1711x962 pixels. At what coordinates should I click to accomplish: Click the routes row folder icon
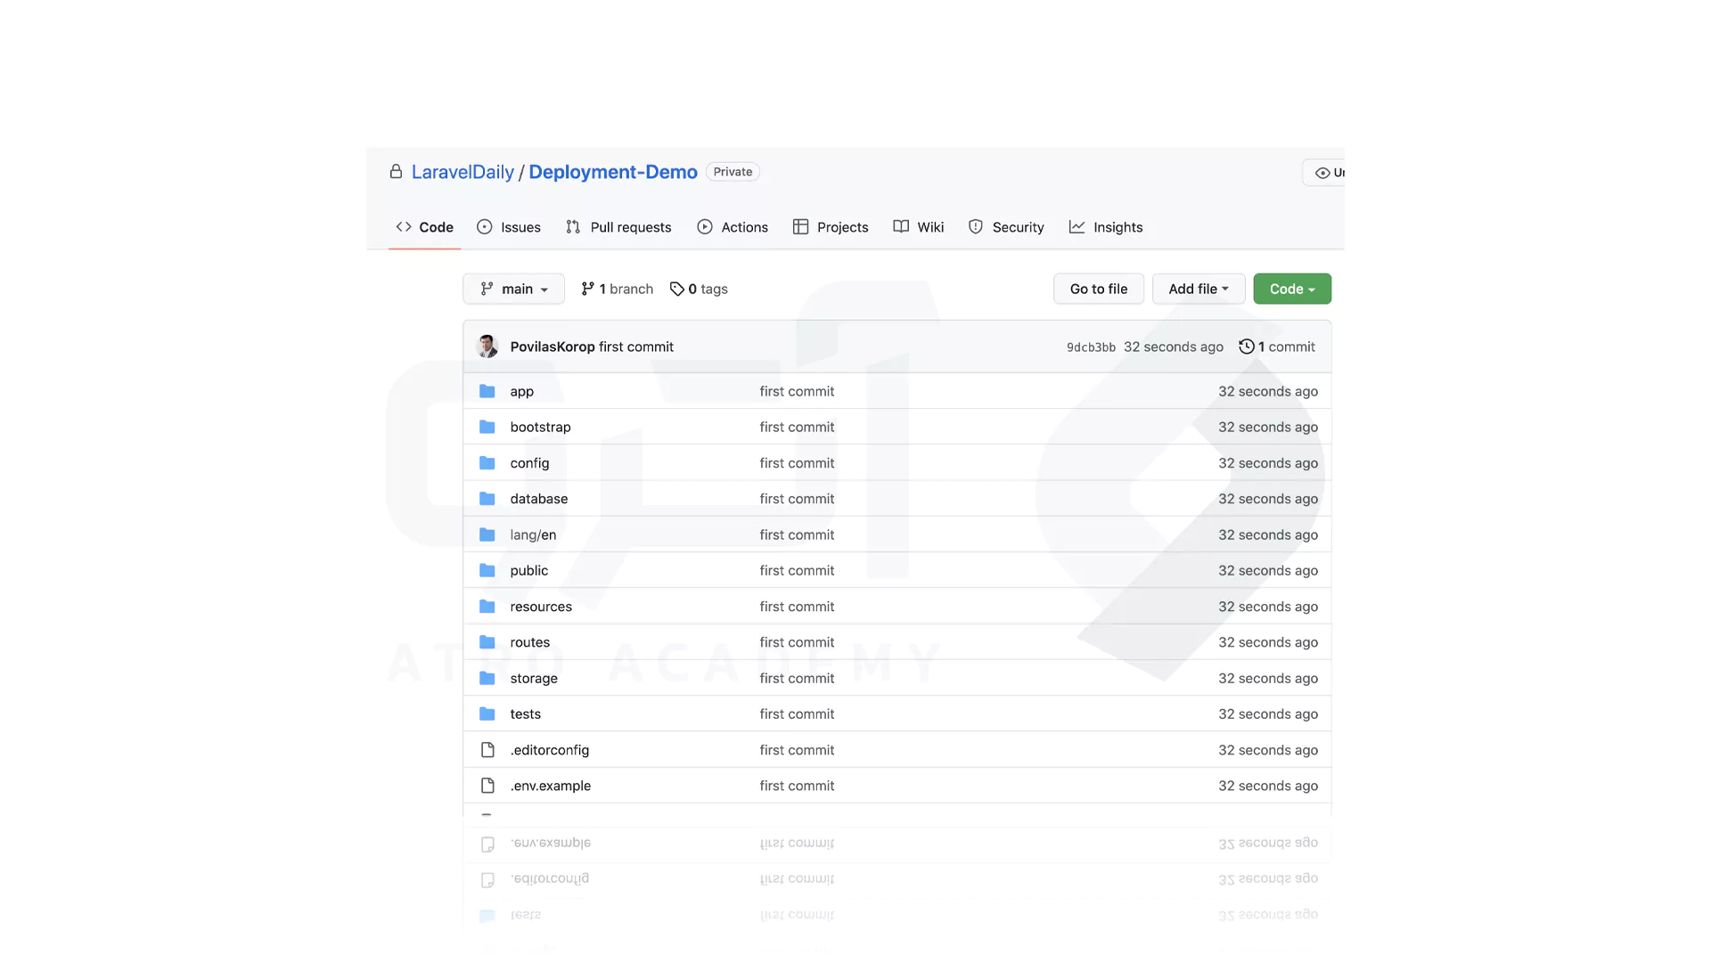coord(487,642)
